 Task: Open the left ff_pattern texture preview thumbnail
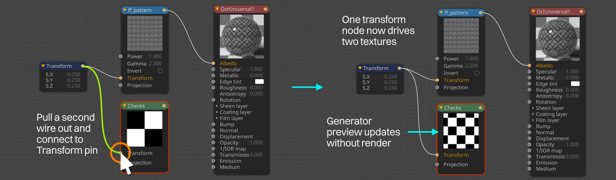pos(145,33)
